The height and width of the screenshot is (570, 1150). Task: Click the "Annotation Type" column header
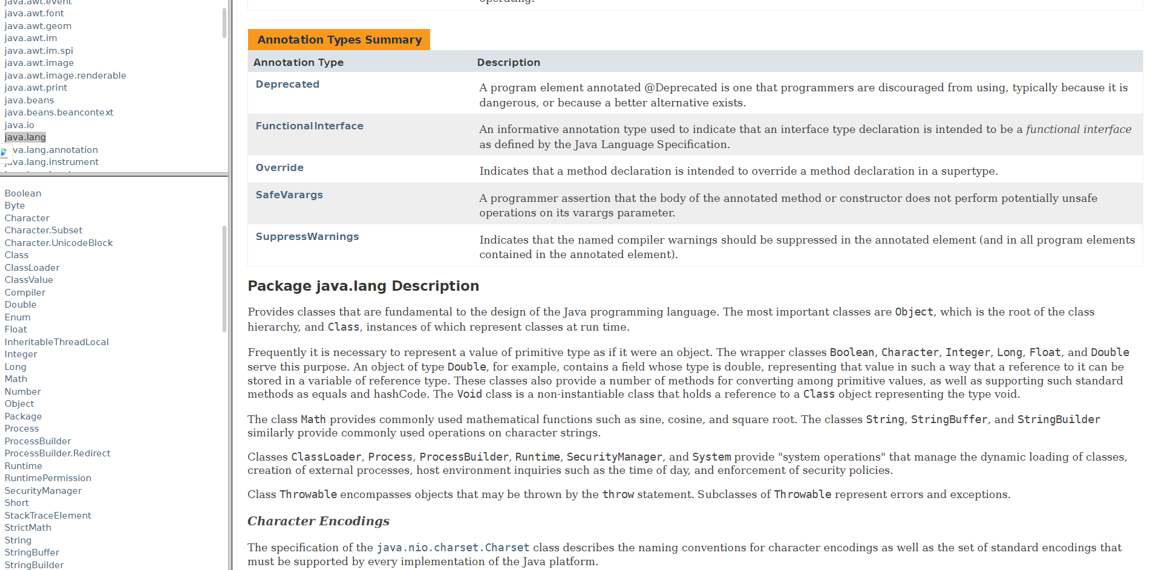298,62
